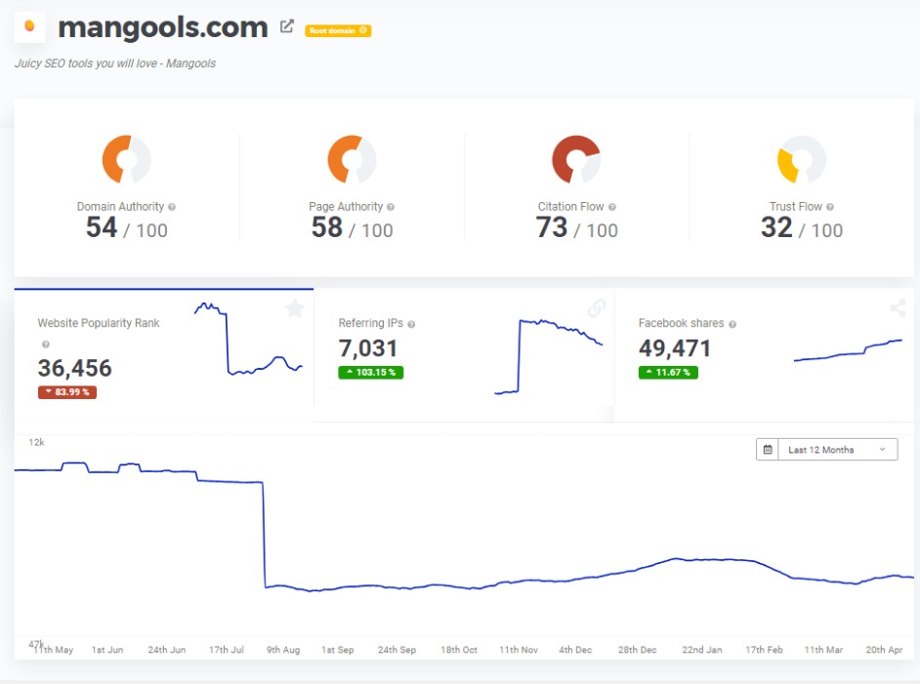
Task: Click link chain icon in Referring IPs card
Action: (x=596, y=308)
